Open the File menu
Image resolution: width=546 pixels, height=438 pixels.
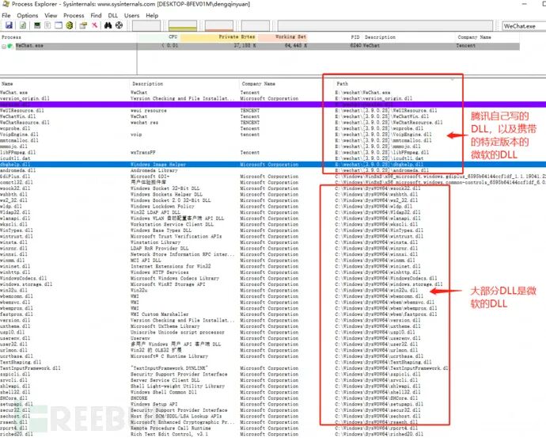6,16
